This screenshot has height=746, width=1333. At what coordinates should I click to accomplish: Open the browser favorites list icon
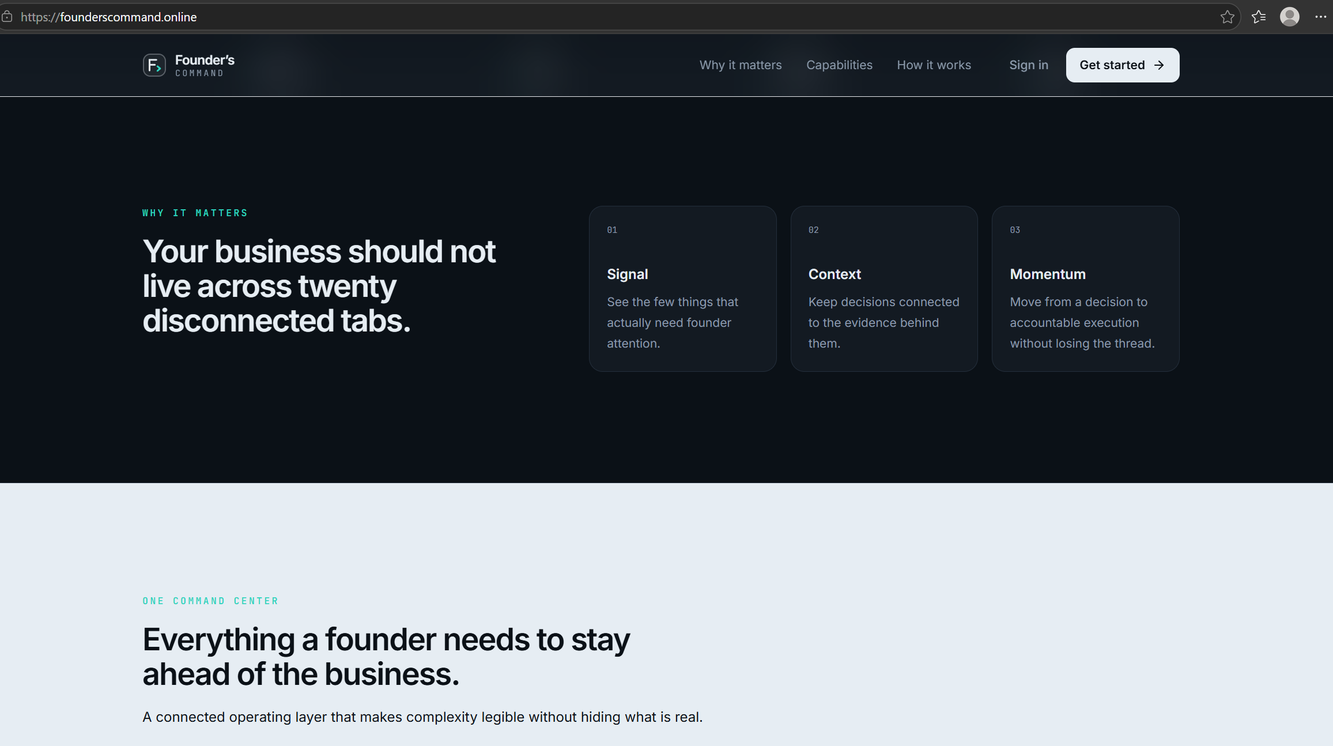click(1259, 17)
